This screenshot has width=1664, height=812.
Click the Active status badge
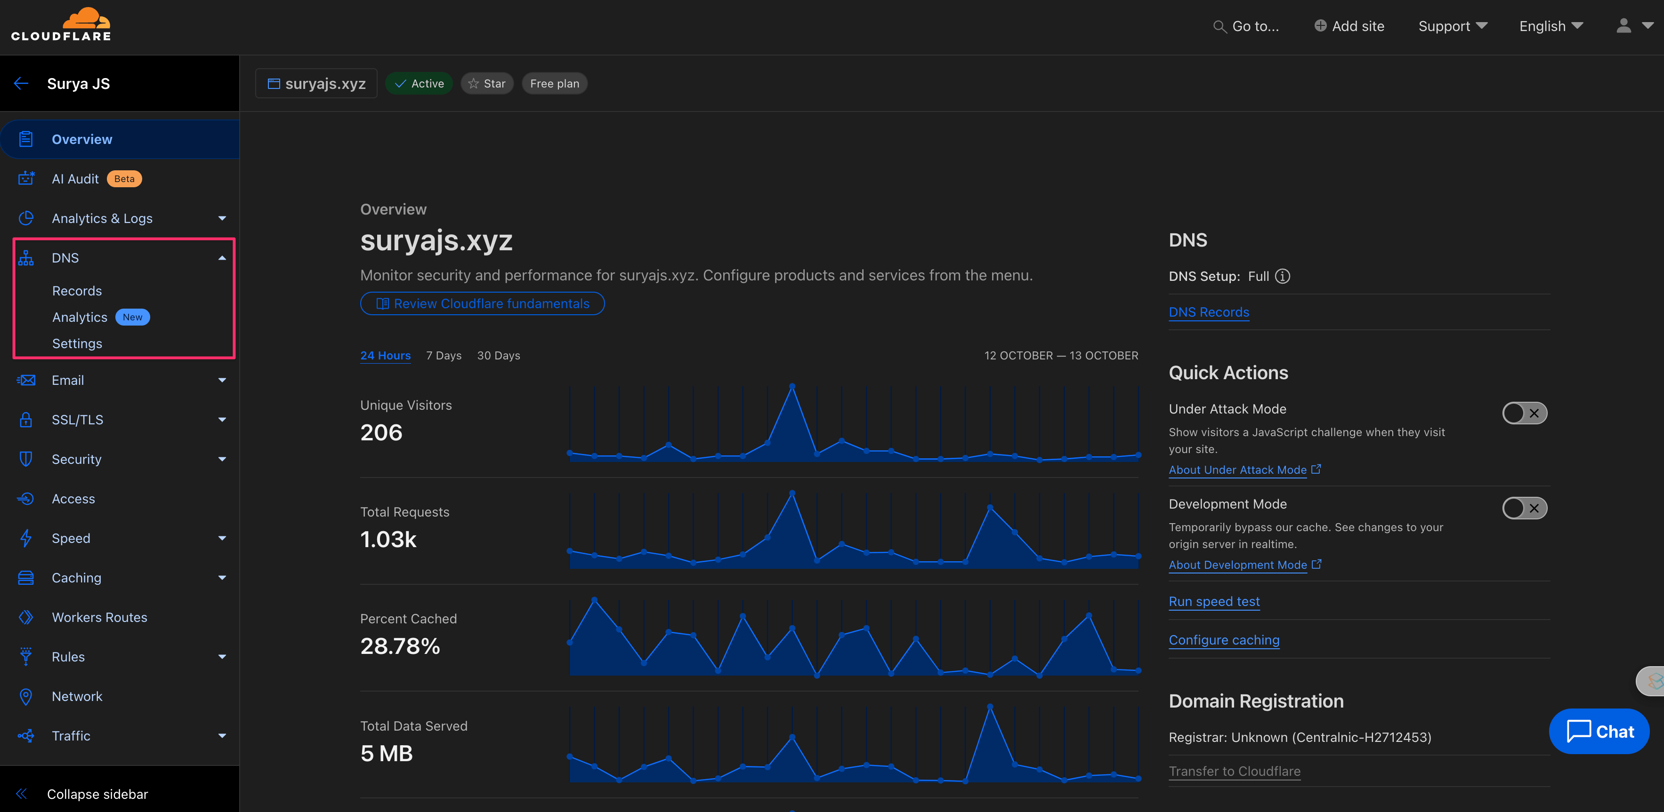pyautogui.click(x=419, y=83)
